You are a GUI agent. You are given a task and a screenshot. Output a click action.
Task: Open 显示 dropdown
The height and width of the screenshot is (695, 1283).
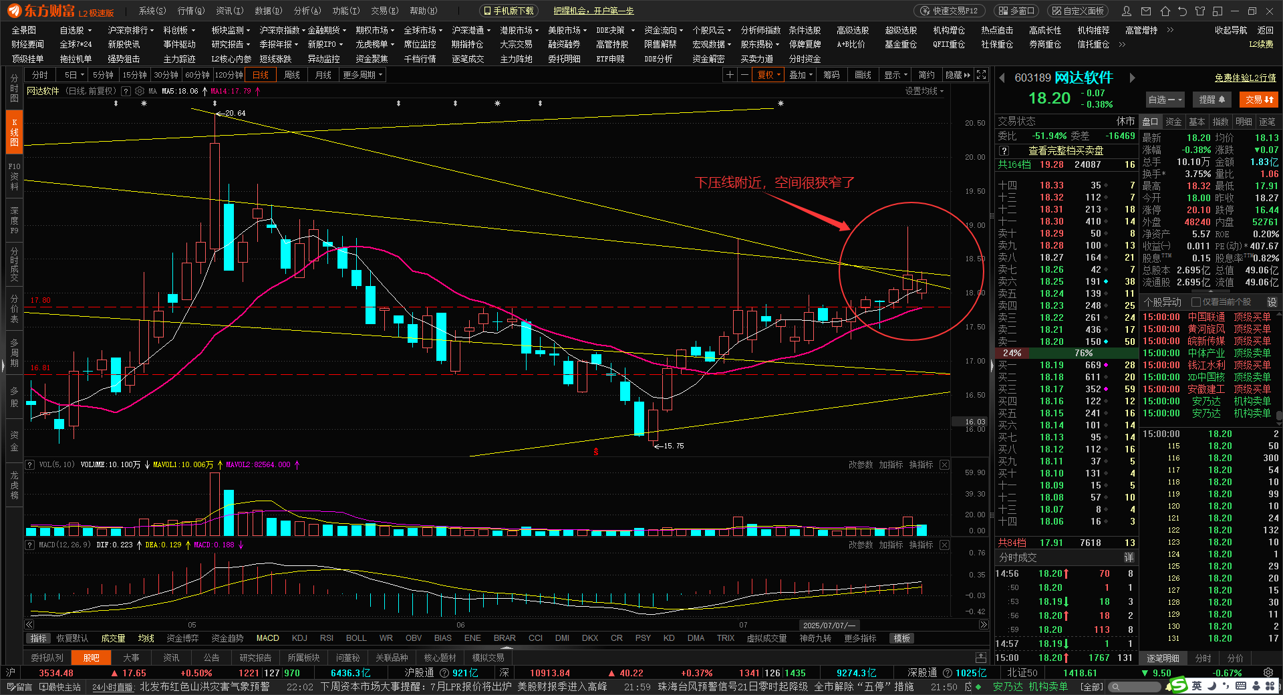(895, 75)
